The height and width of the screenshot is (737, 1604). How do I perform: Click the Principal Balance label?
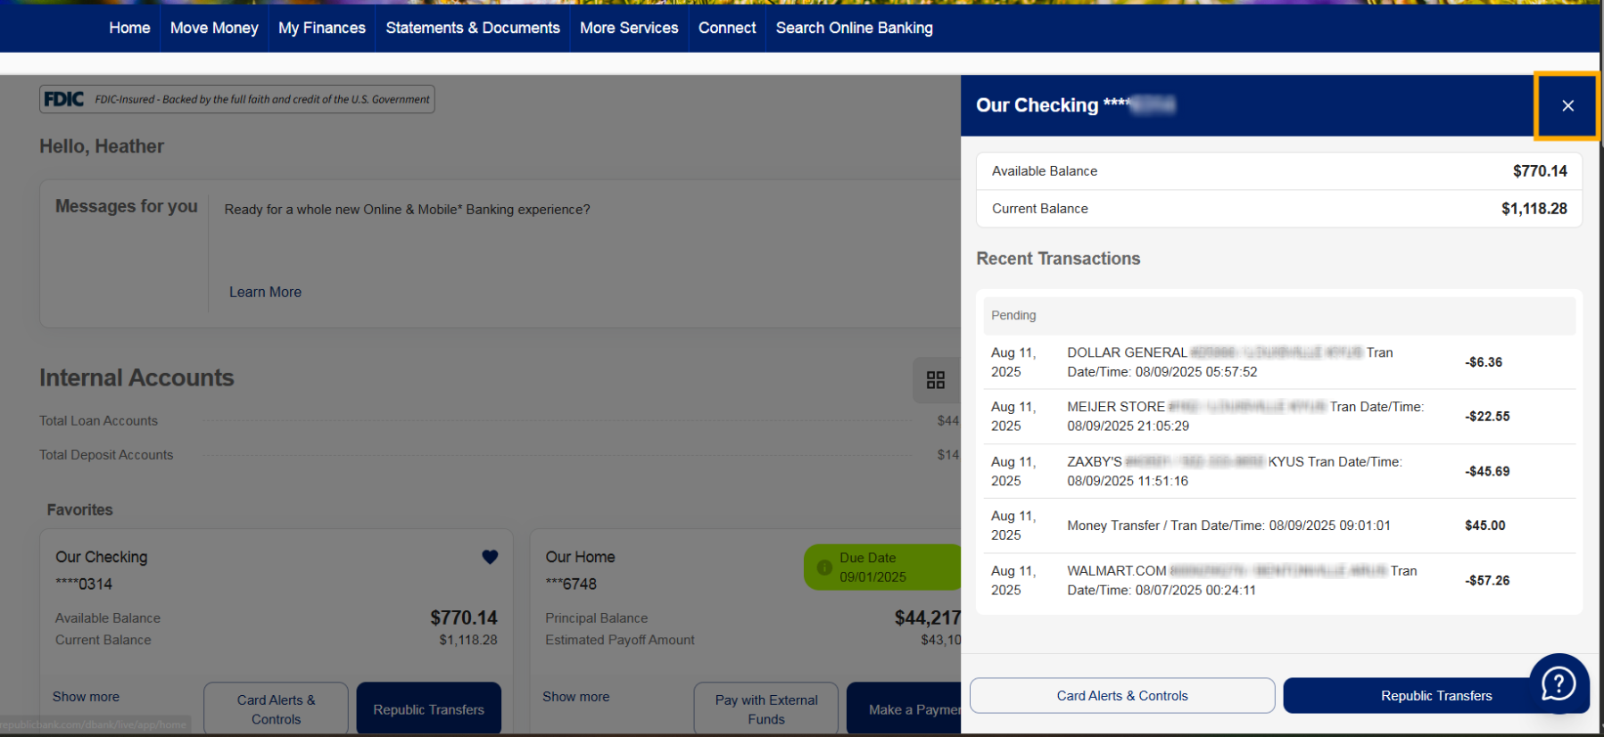coord(597,618)
